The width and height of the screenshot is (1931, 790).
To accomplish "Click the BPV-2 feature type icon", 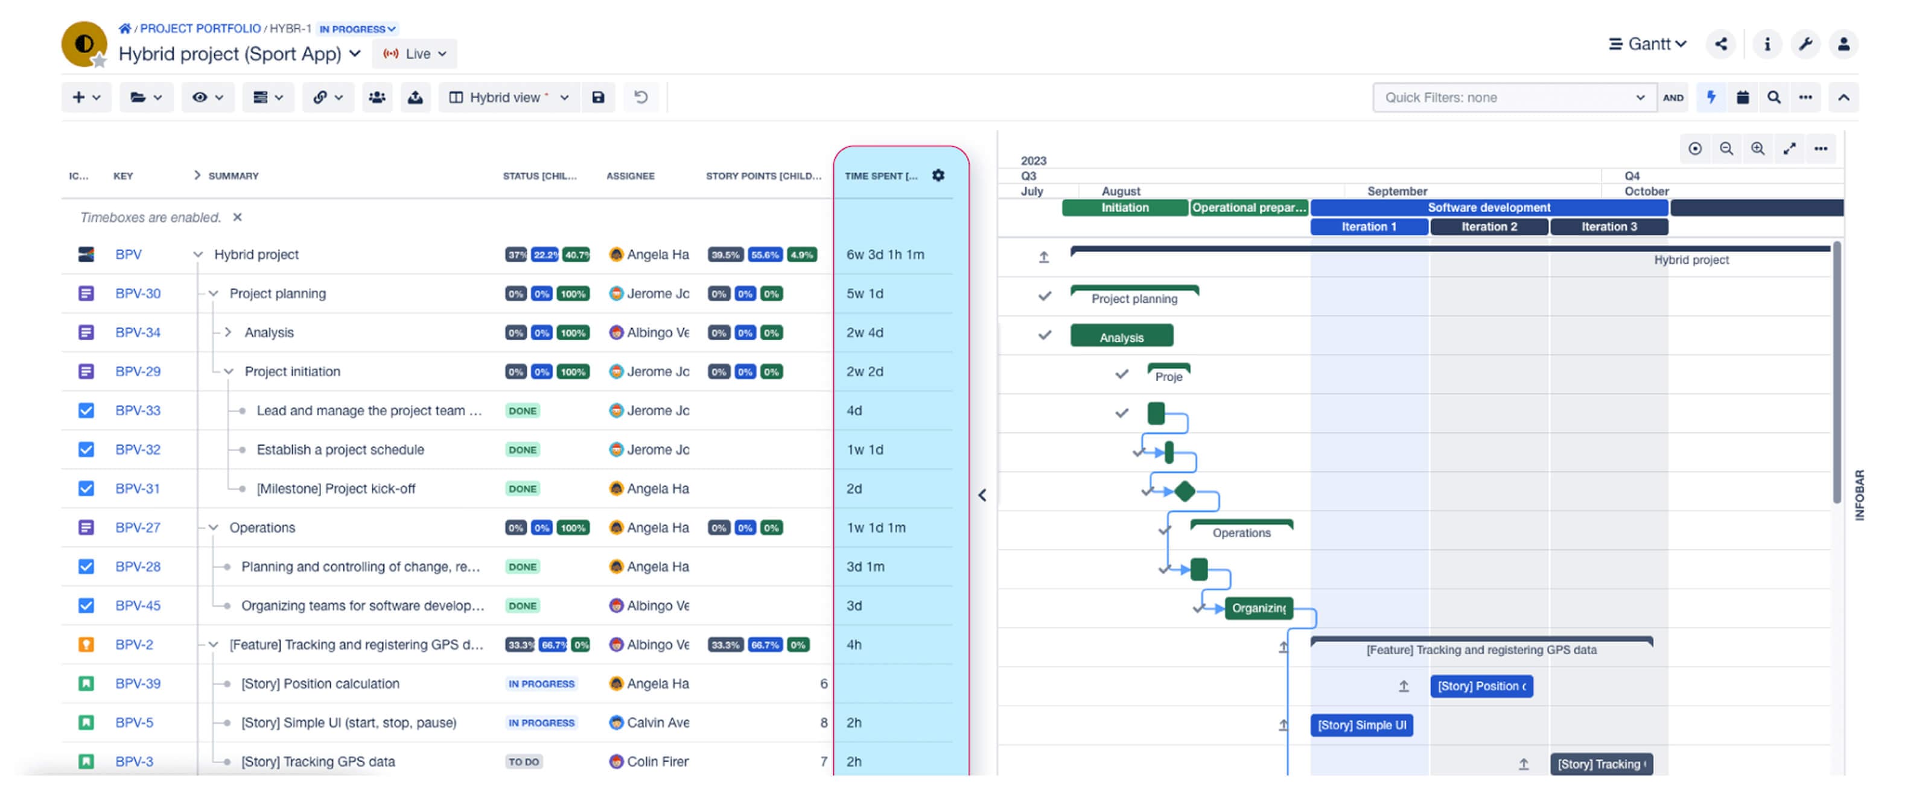I will pos(86,644).
